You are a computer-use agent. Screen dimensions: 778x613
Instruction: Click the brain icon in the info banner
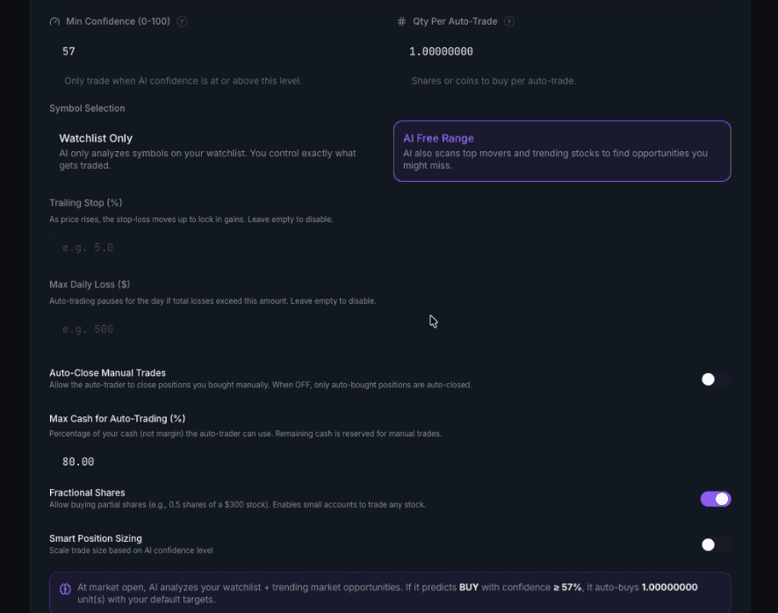tap(66, 589)
